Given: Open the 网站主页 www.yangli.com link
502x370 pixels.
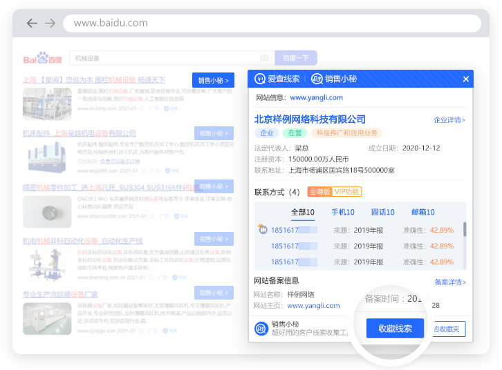Looking at the screenshot, I should click(x=313, y=306).
